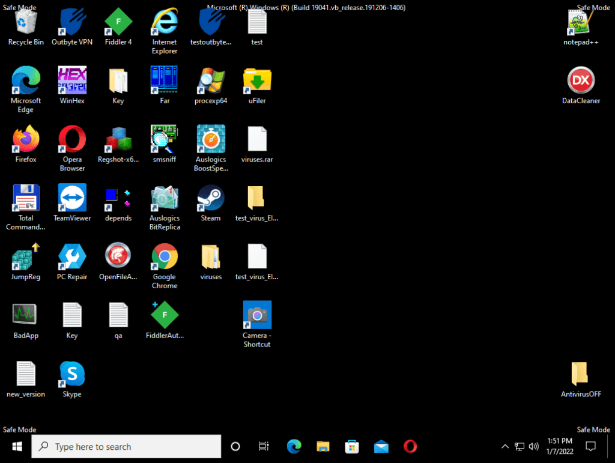Viewport: 615px width, 463px height.
Task: Open Task View from taskbar
Action: (x=264, y=446)
